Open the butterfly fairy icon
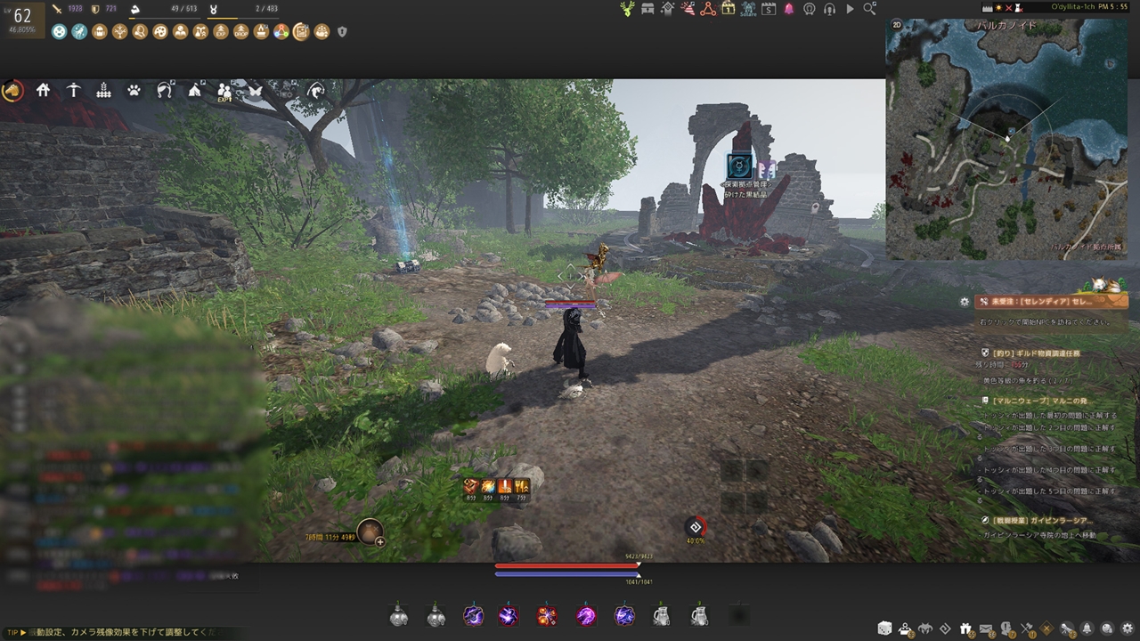This screenshot has width=1140, height=641. (256, 90)
